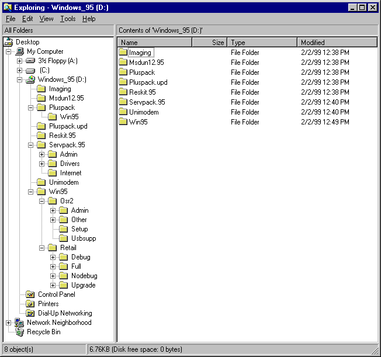Sort by the Modified column header
Screen dimensions: 381x357
(x=337, y=42)
